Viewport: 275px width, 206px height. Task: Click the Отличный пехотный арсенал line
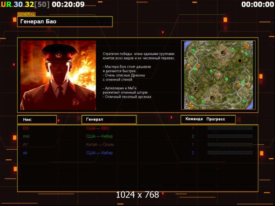127,96
